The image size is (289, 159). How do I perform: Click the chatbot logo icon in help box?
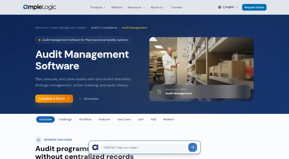pos(95,147)
